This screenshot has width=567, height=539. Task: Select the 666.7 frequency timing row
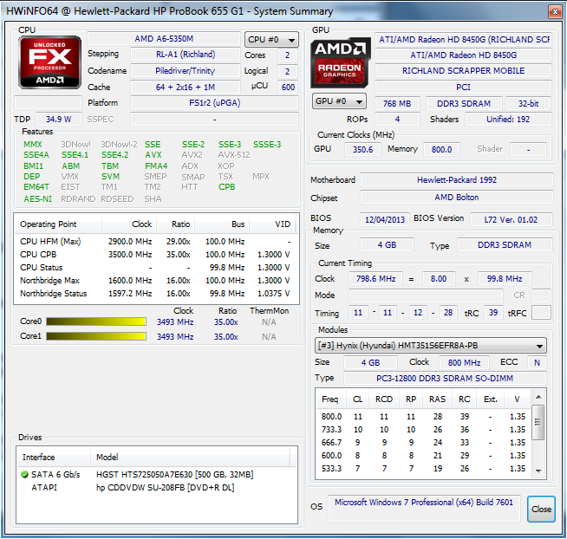[x=424, y=443]
